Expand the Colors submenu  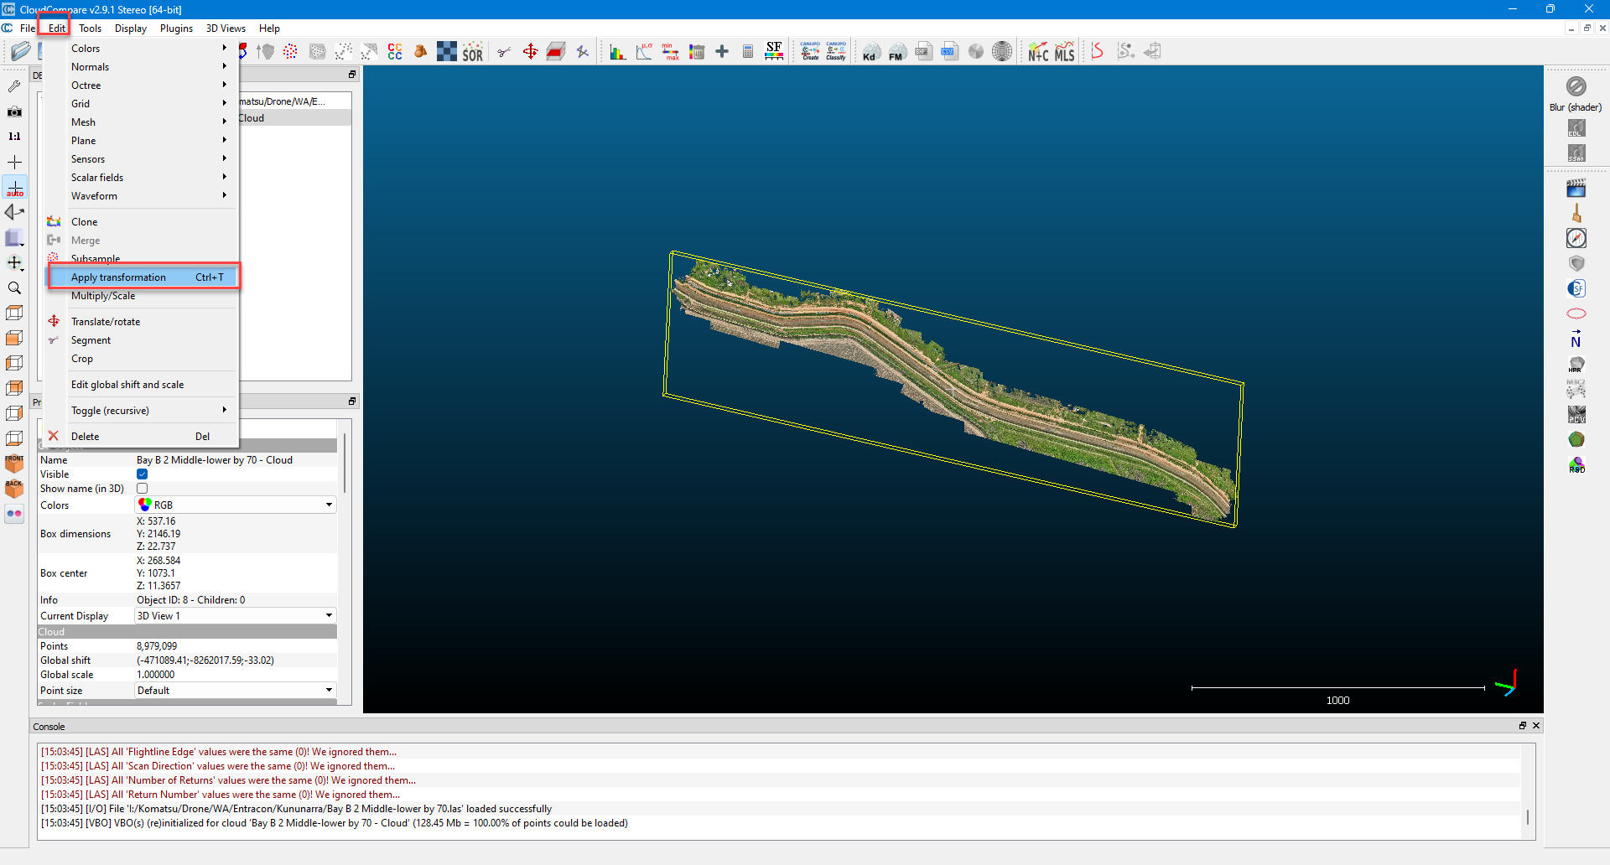tap(143, 49)
